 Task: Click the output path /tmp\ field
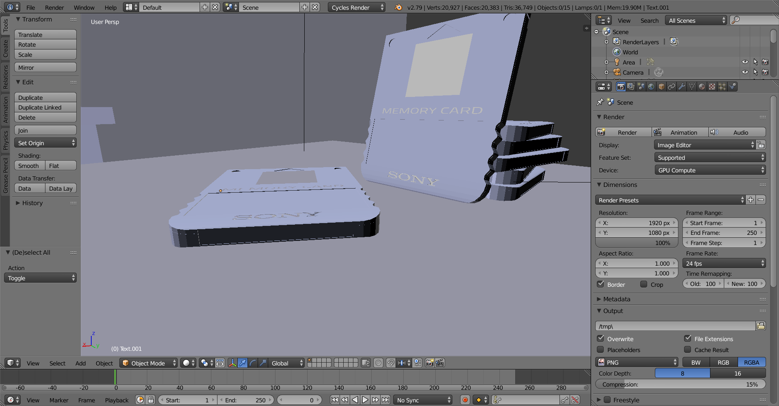(x=675, y=326)
